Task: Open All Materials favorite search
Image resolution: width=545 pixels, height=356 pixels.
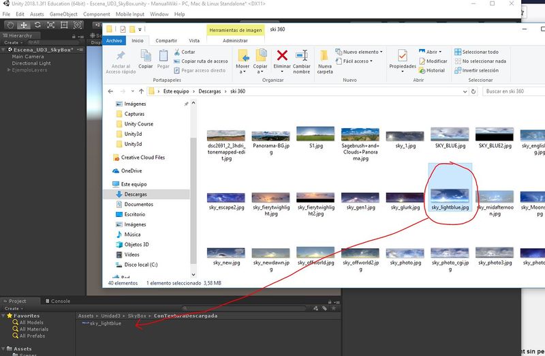Action: 31,329
